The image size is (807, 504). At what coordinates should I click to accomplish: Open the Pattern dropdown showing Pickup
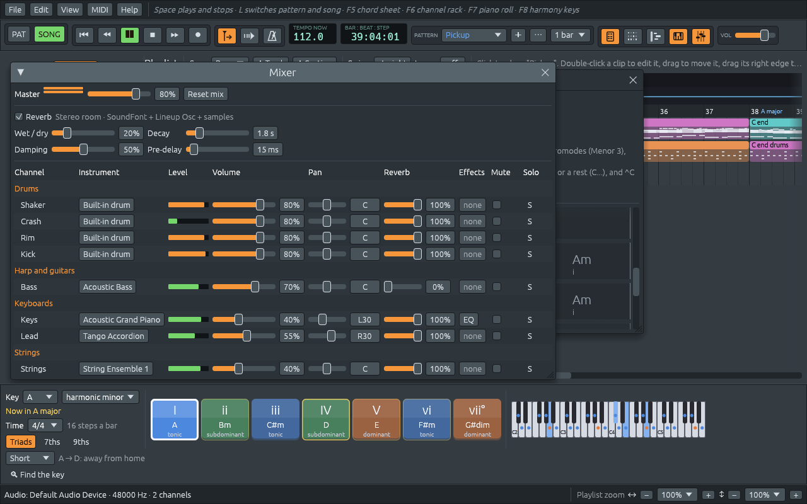point(474,35)
